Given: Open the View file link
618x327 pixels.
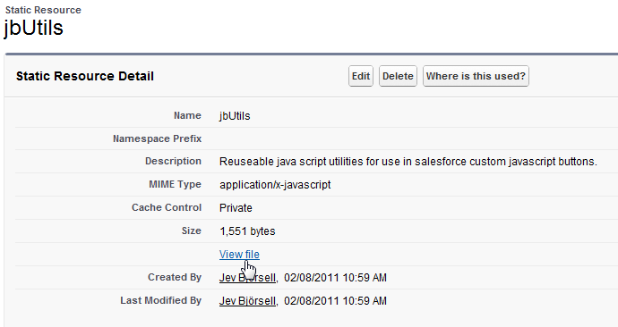Looking at the screenshot, I should click(x=239, y=255).
